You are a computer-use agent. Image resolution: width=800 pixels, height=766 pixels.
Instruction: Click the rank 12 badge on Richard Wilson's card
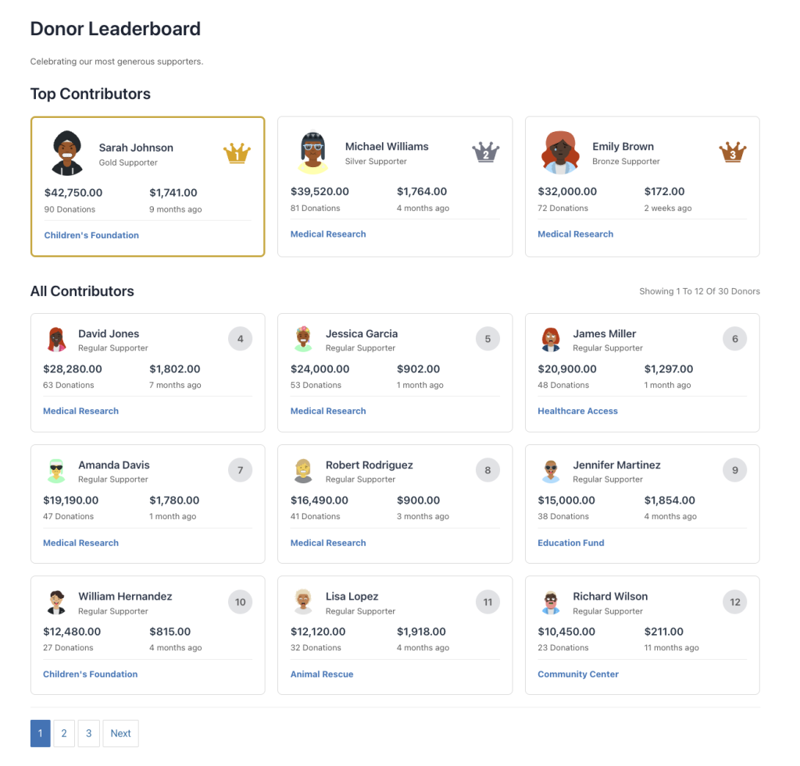734,602
